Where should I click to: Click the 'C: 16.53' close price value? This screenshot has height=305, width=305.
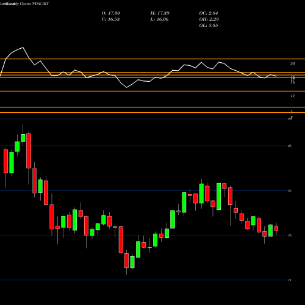[x=110, y=20]
